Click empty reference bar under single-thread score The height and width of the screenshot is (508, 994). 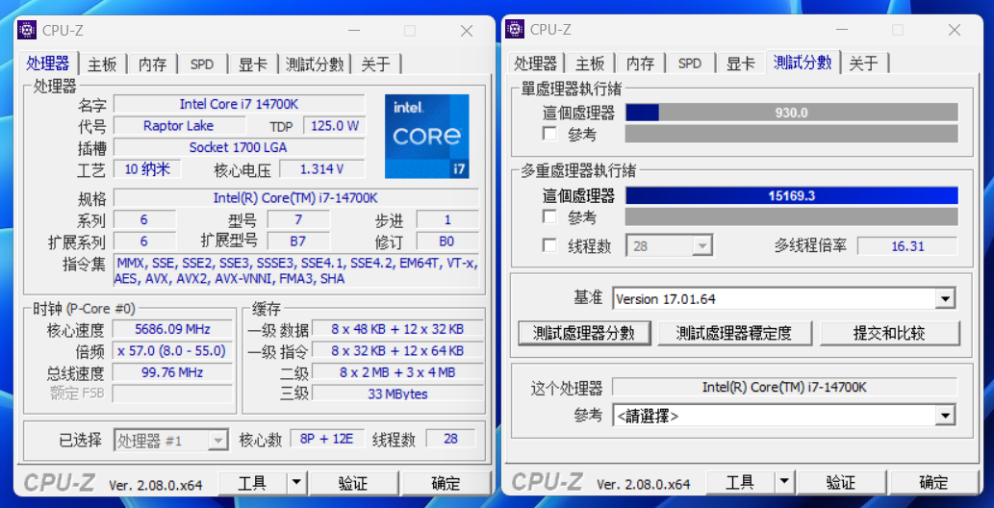792,134
